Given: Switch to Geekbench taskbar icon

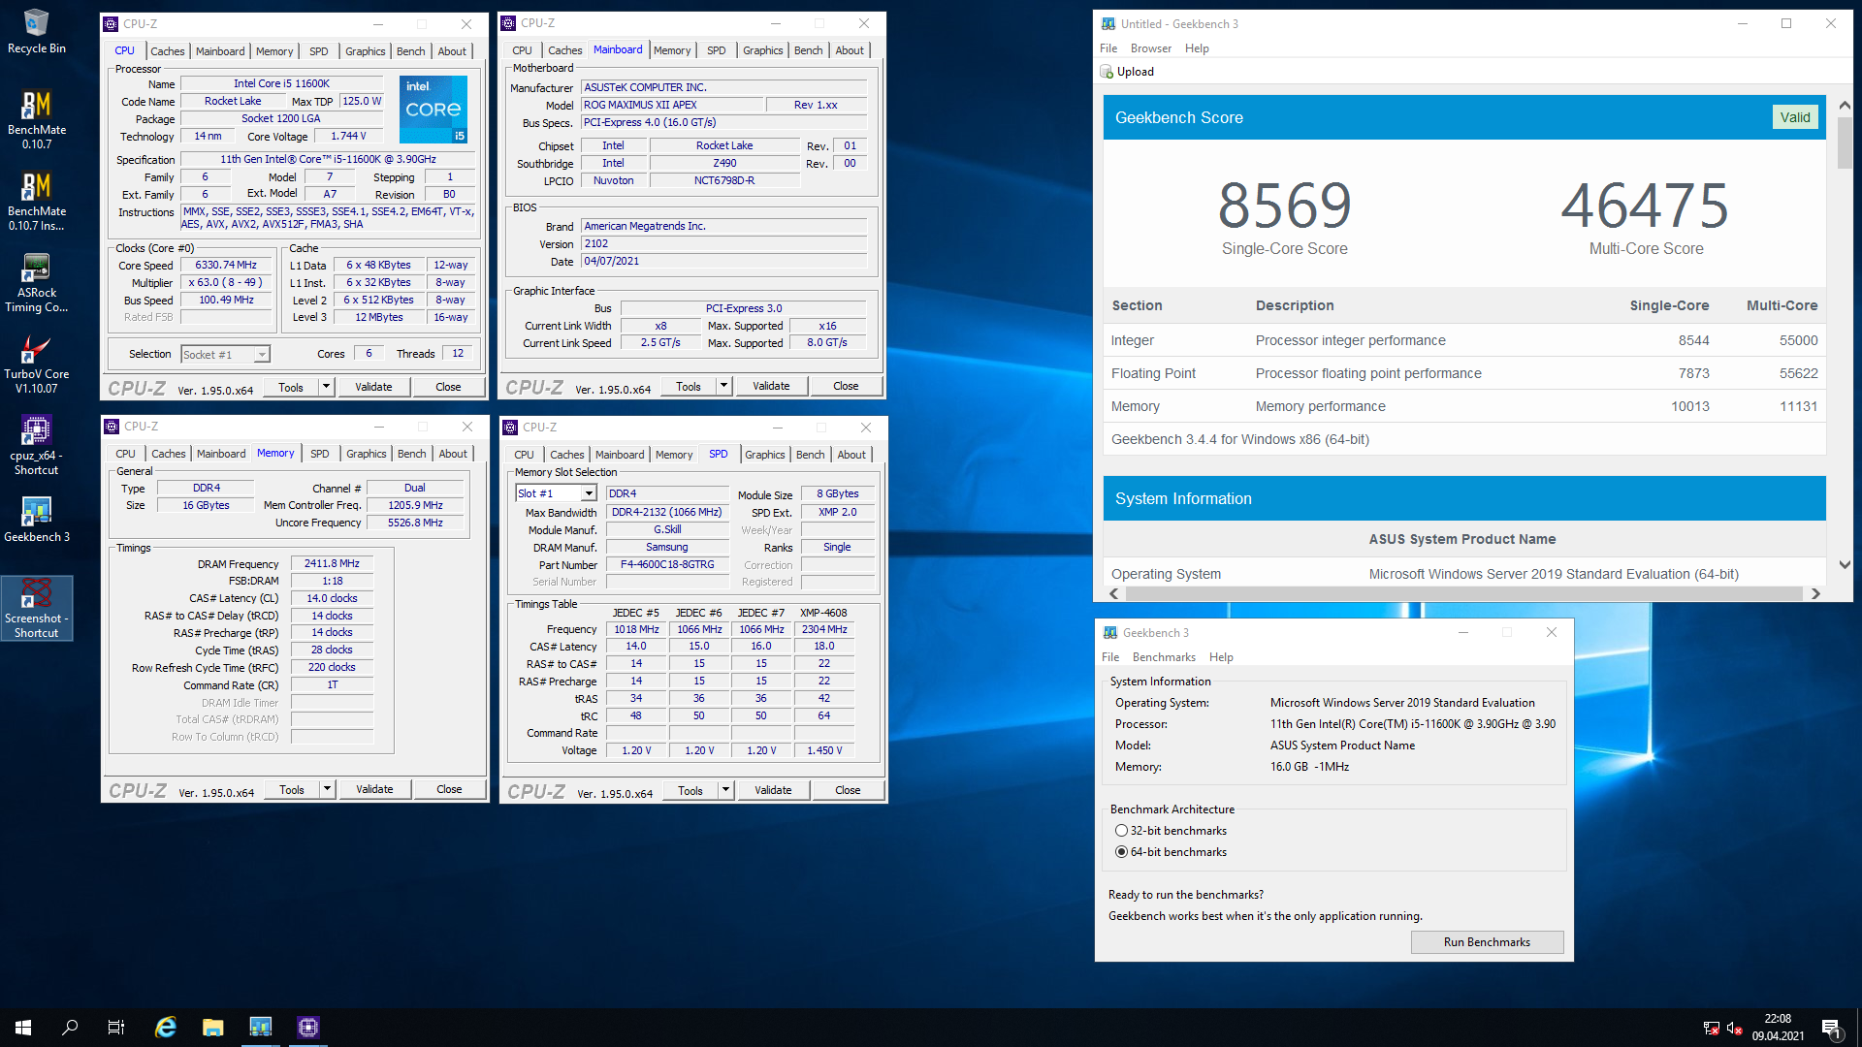Looking at the screenshot, I should point(261,1028).
